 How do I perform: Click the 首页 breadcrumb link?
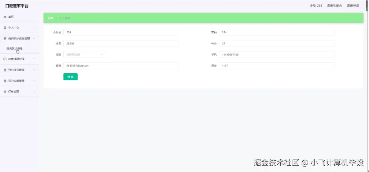coord(50,18)
